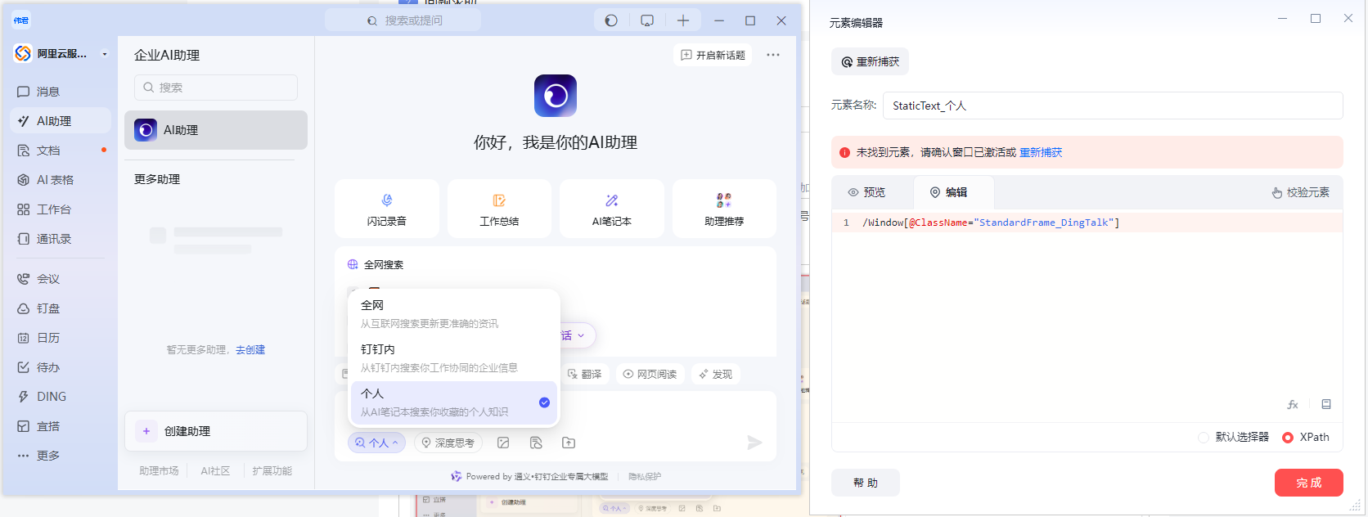Click the 搜索 field in assistant list
The width and height of the screenshot is (1368, 517).
(x=216, y=88)
